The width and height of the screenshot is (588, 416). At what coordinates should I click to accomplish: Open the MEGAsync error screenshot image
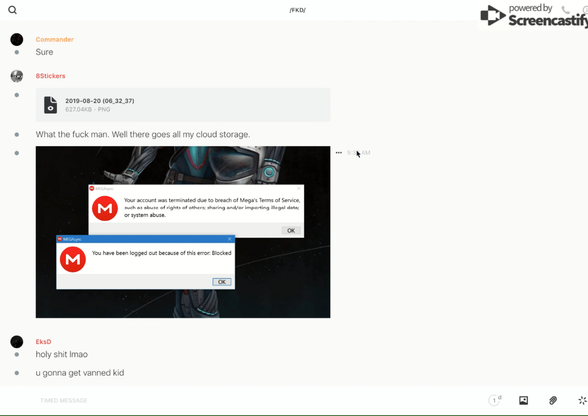pyautogui.click(x=183, y=232)
